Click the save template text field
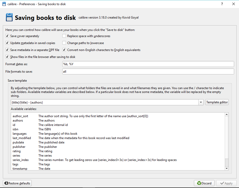 click(x=105, y=102)
